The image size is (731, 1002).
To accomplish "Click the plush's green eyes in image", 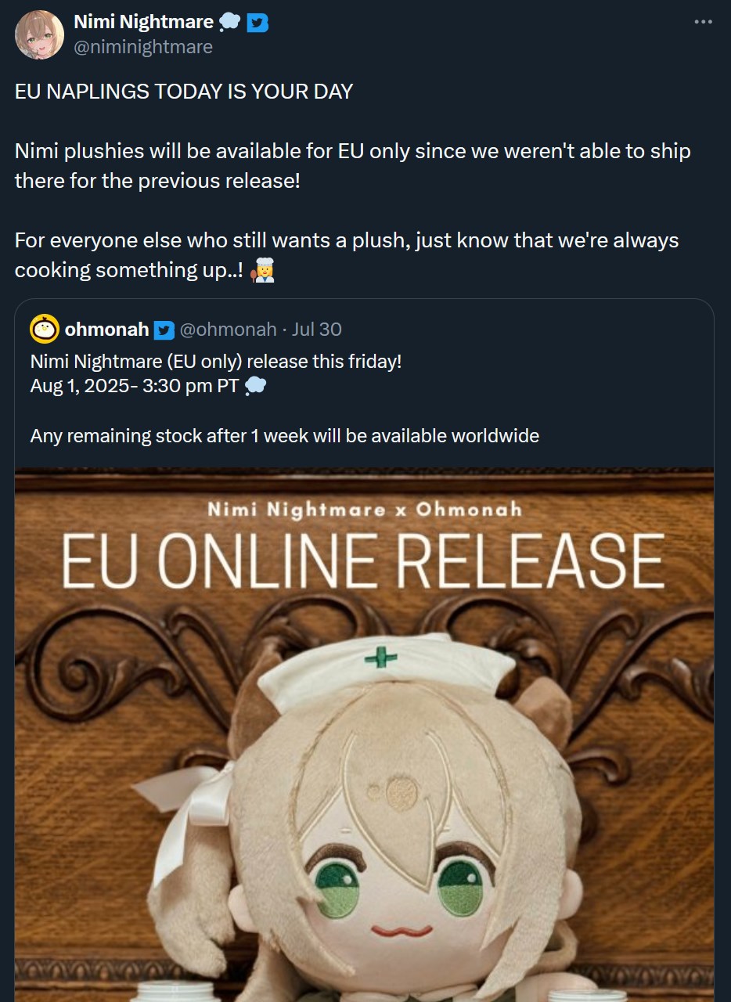I will (x=402, y=887).
